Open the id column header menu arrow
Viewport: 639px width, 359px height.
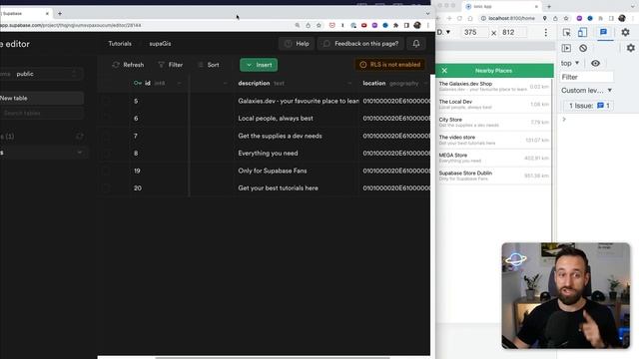click(x=179, y=83)
